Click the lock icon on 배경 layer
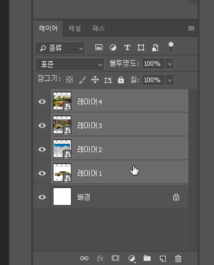The height and width of the screenshot is (265, 214). point(176,197)
